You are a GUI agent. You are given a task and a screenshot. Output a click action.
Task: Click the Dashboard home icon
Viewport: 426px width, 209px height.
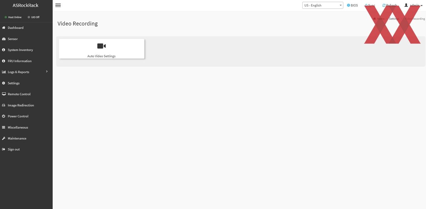pyautogui.click(x=4, y=28)
